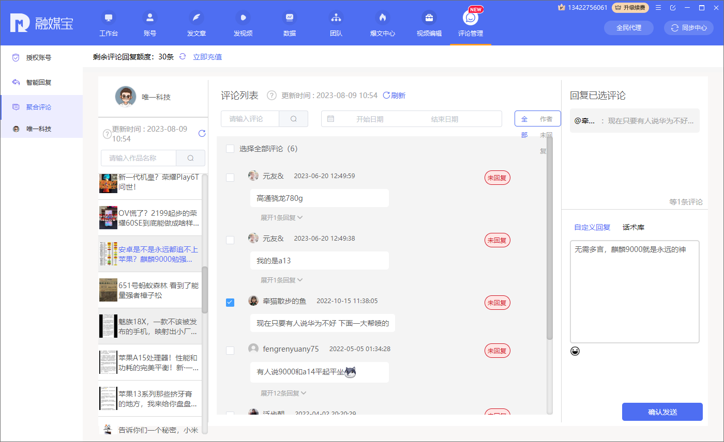
Task: Uncheck the 牵猫散步的鱼 comment checkbox
Action: click(x=230, y=303)
